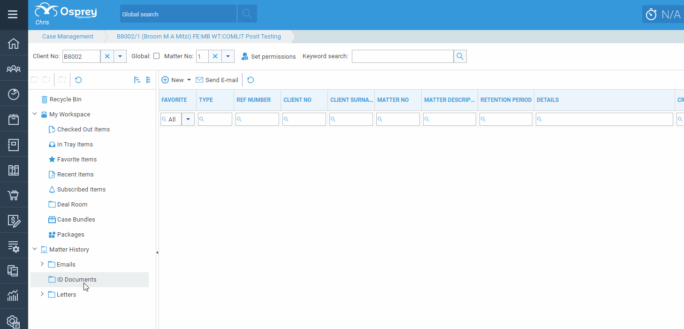Select Case Bundles
684x329 pixels.
(72, 219)
